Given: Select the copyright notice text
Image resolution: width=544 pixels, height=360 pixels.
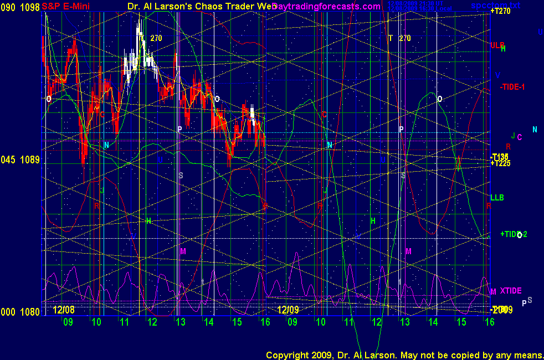Looking at the screenshot, I should (x=404, y=355).
